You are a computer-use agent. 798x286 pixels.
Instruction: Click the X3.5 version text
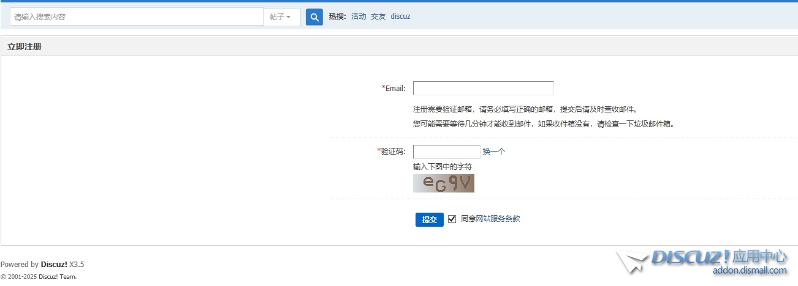(x=77, y=265)
